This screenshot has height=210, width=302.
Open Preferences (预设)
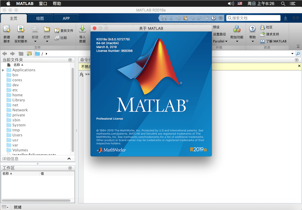coord(216,27)
